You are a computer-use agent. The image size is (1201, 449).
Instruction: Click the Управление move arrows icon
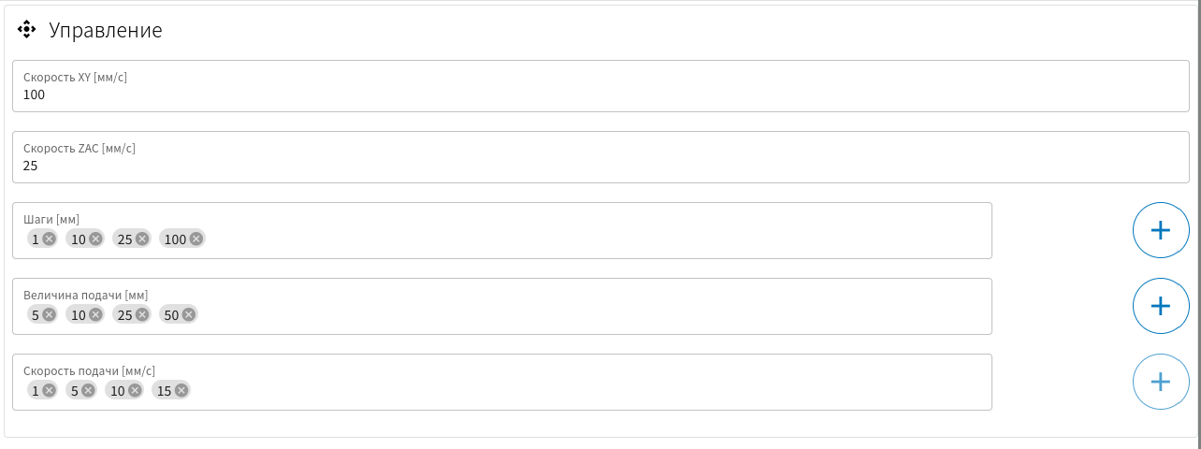pos(26,29)
